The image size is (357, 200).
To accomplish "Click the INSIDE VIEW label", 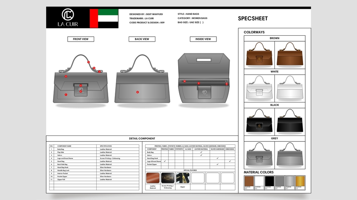I will click(203, 39).
